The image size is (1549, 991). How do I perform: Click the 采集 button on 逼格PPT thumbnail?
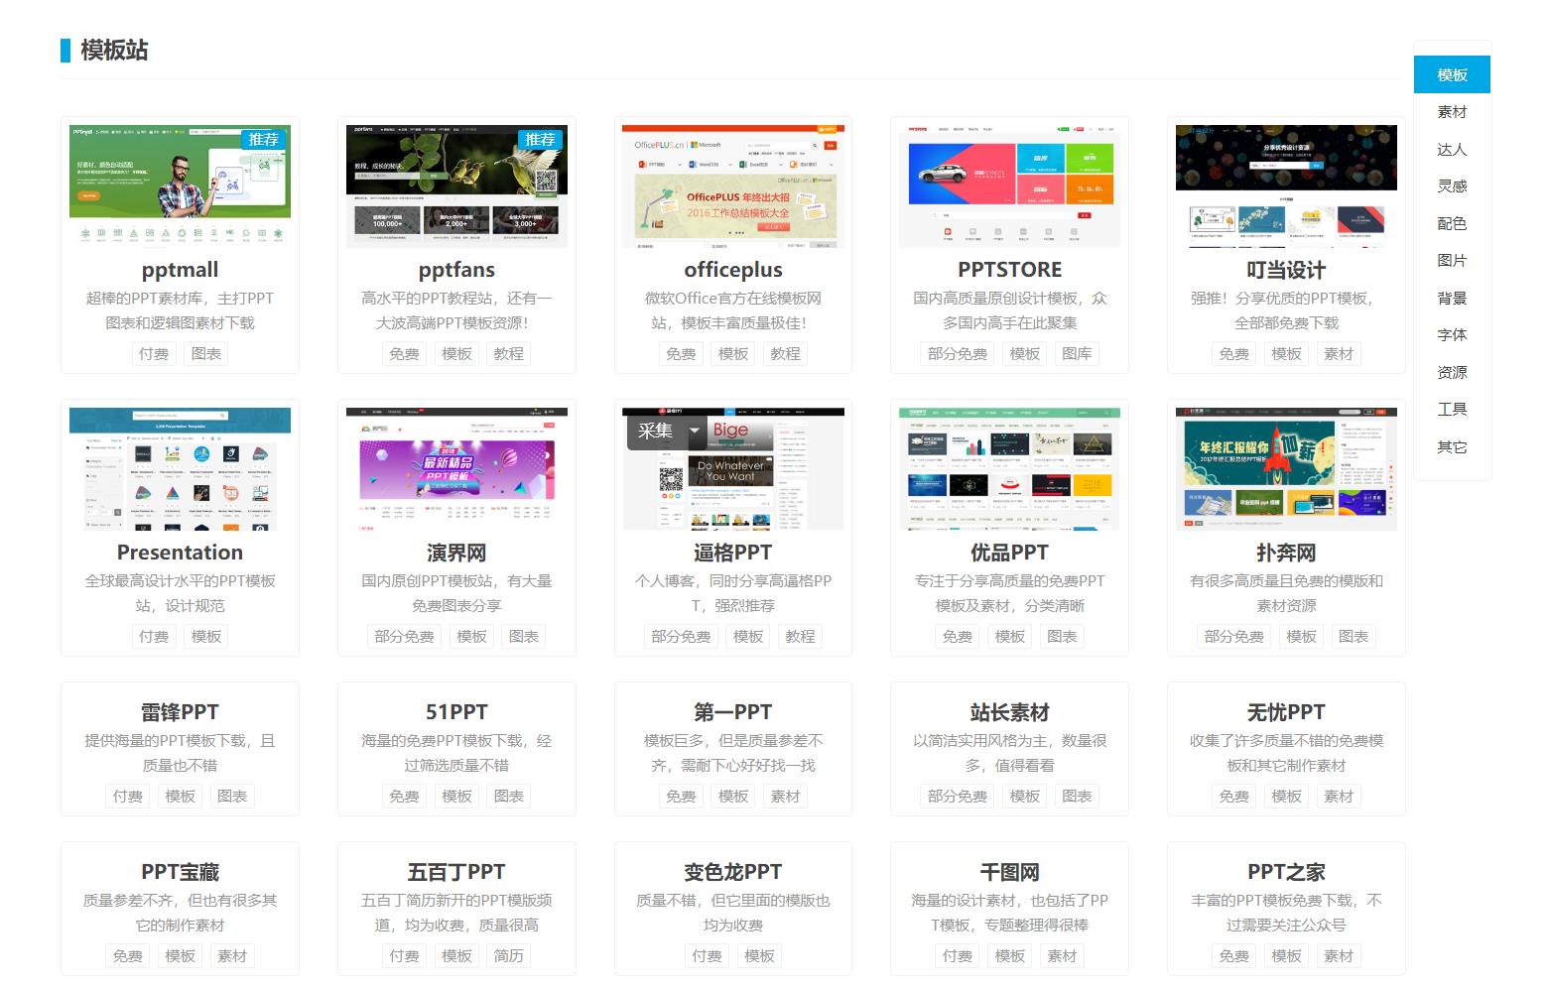click(x=655, y=432)
